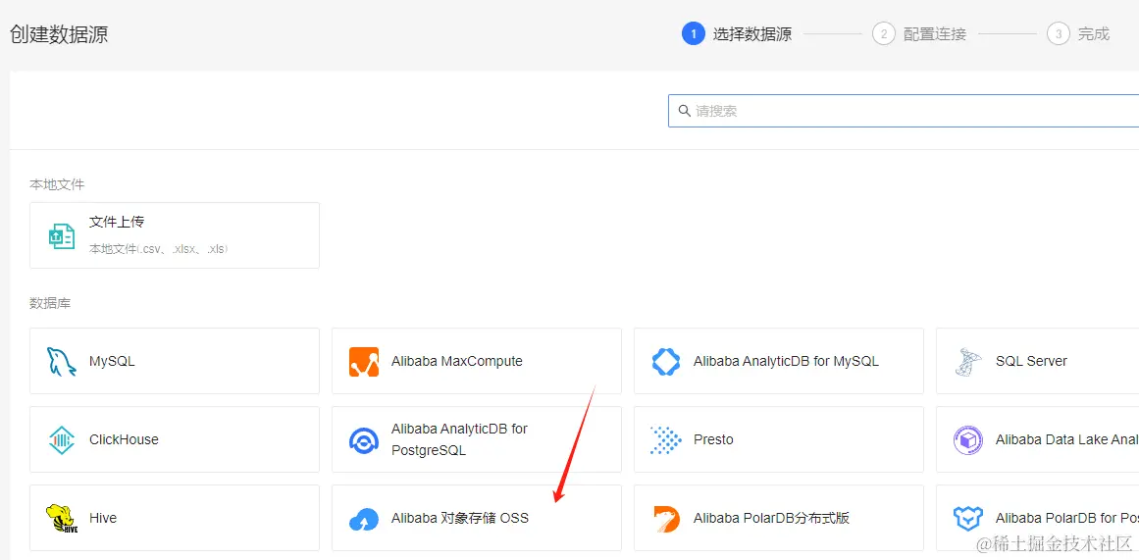Click the ClickHouse logo icon

coord(62,439)
